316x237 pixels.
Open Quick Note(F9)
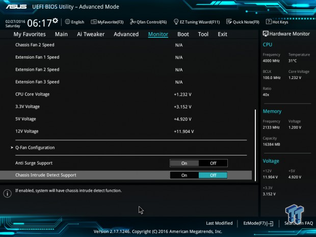click(243, 22)
